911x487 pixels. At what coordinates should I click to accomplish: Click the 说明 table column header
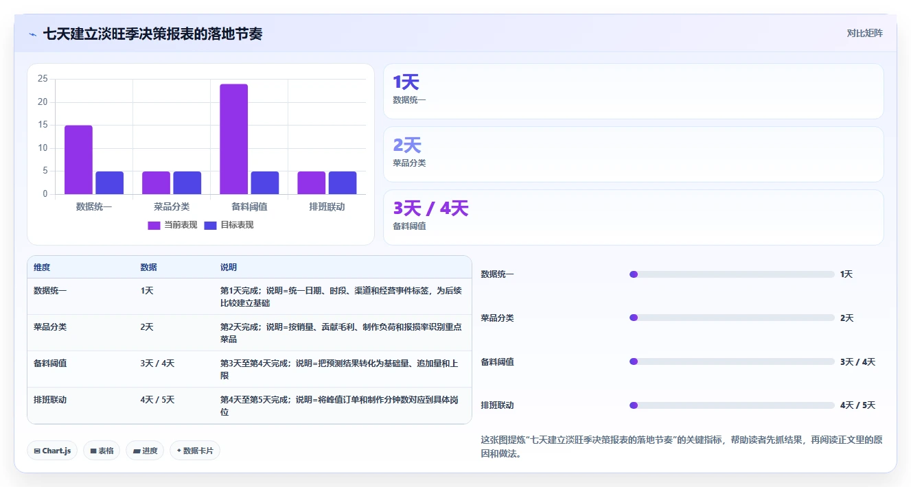point(229,268)
